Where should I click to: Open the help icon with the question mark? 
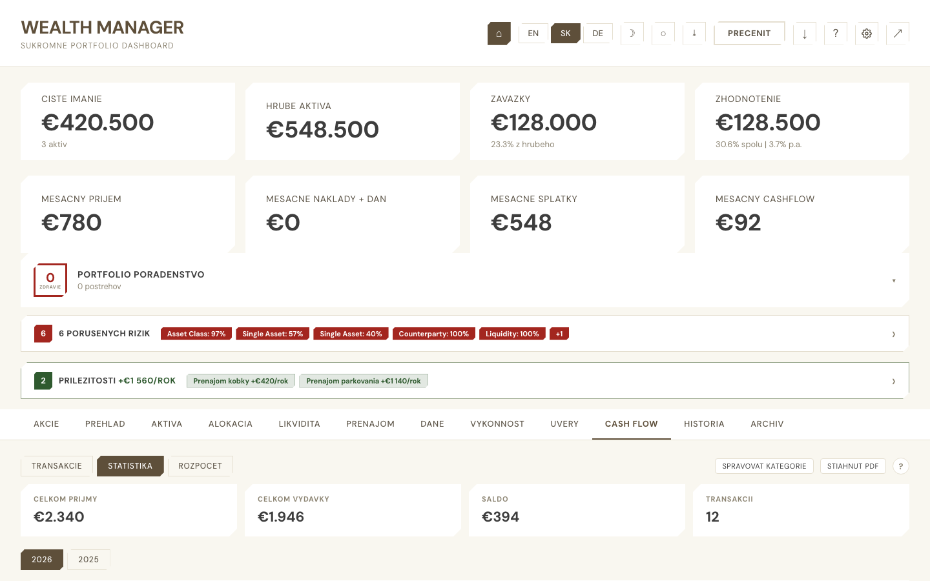point(835,33)
